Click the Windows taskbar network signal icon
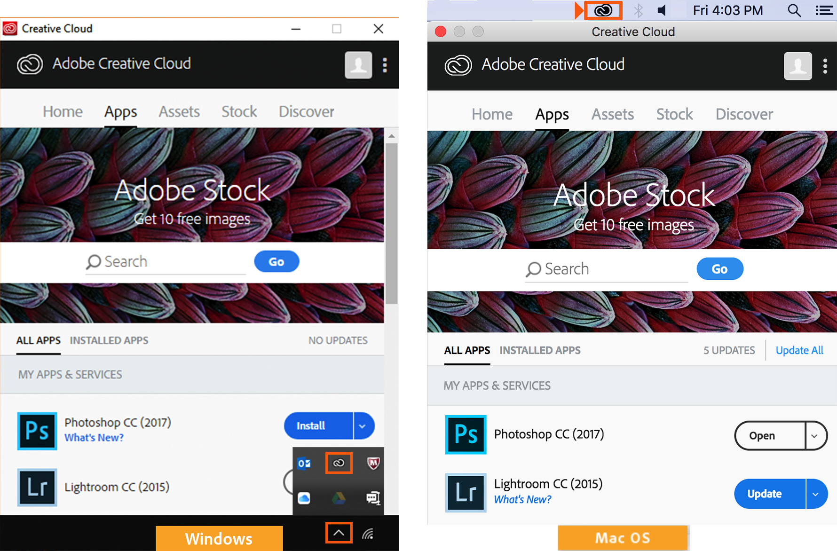837x551 pixels. click(x=368, y=534)
